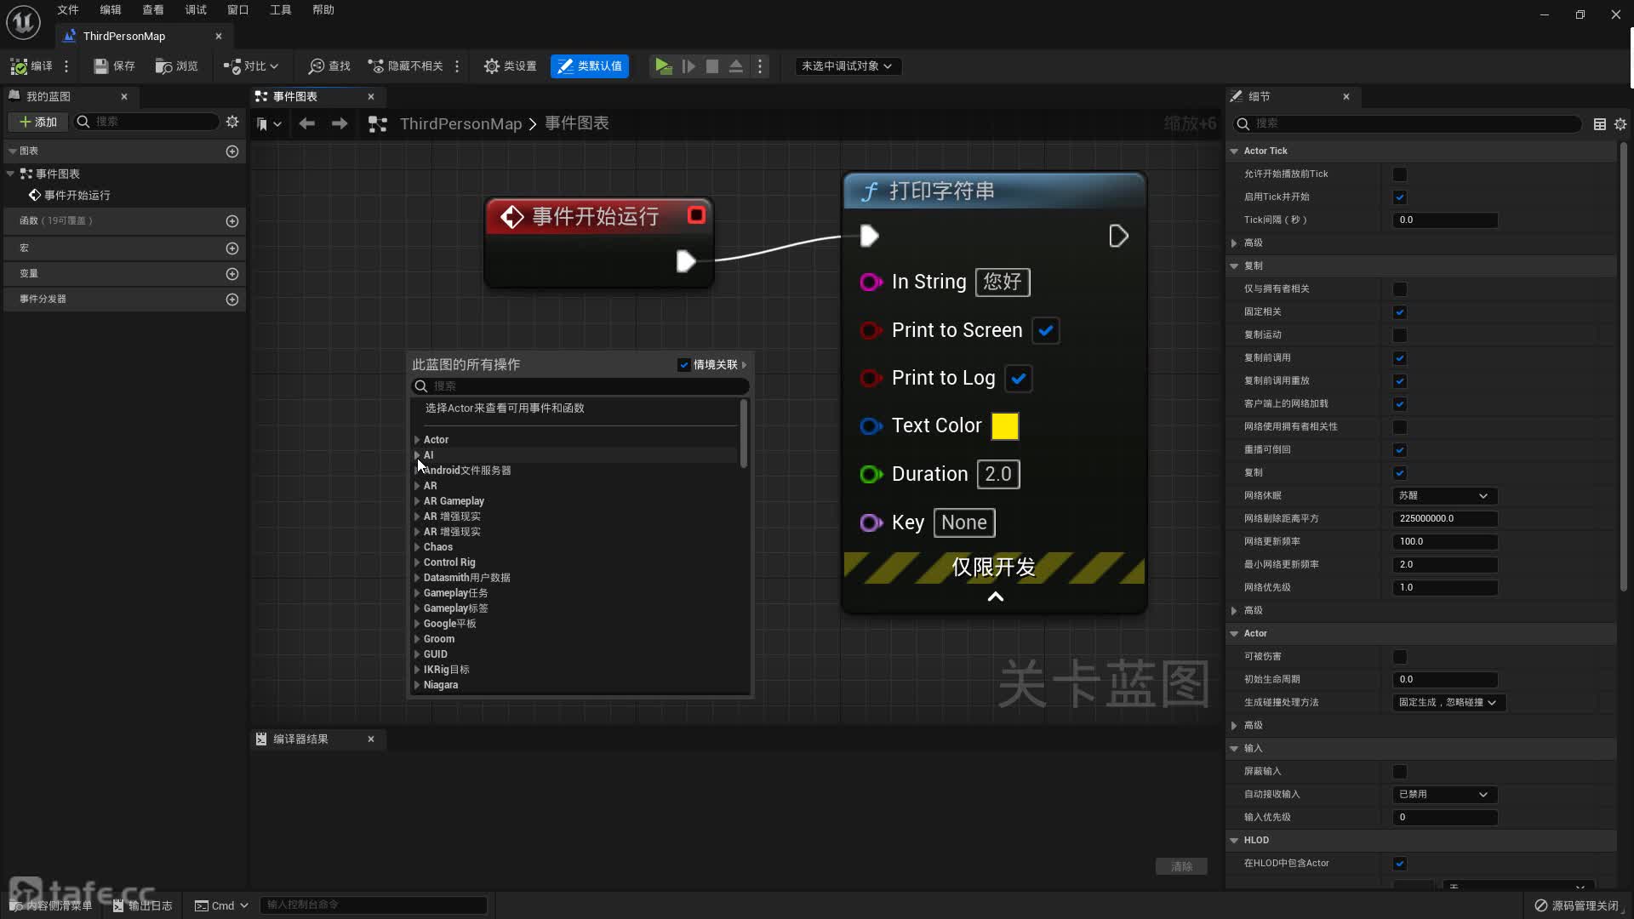This screenshot has height=919, width=1634.
Task: Click 源码管理关闭 in status bar
Action: pyautogui.click(x=1577, y=905)
